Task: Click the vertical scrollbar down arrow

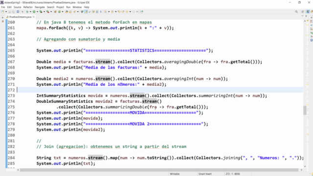Action: pyautogui.click(x=305, y=166)
